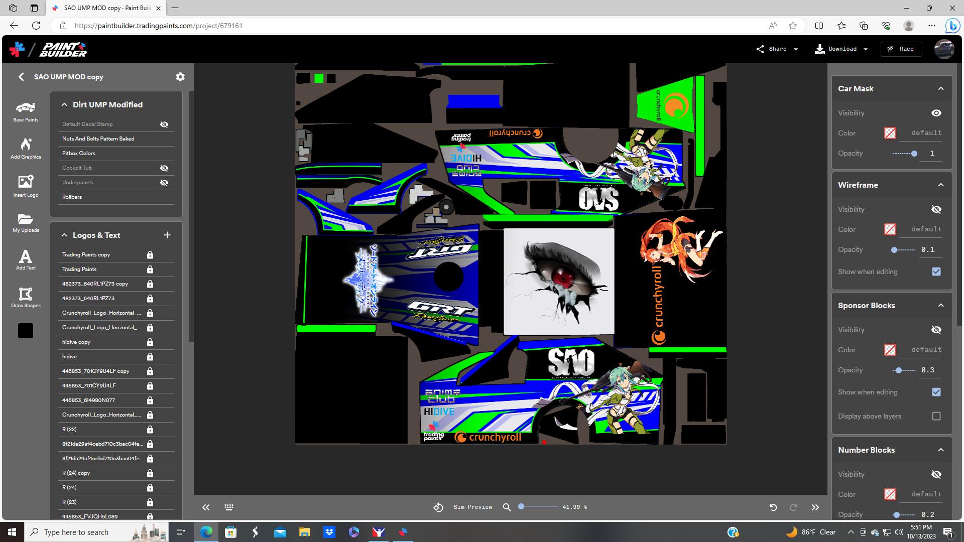Screen dimensions: 964x542
Task: Go back using the project back arrow
Action: point(21,76)
